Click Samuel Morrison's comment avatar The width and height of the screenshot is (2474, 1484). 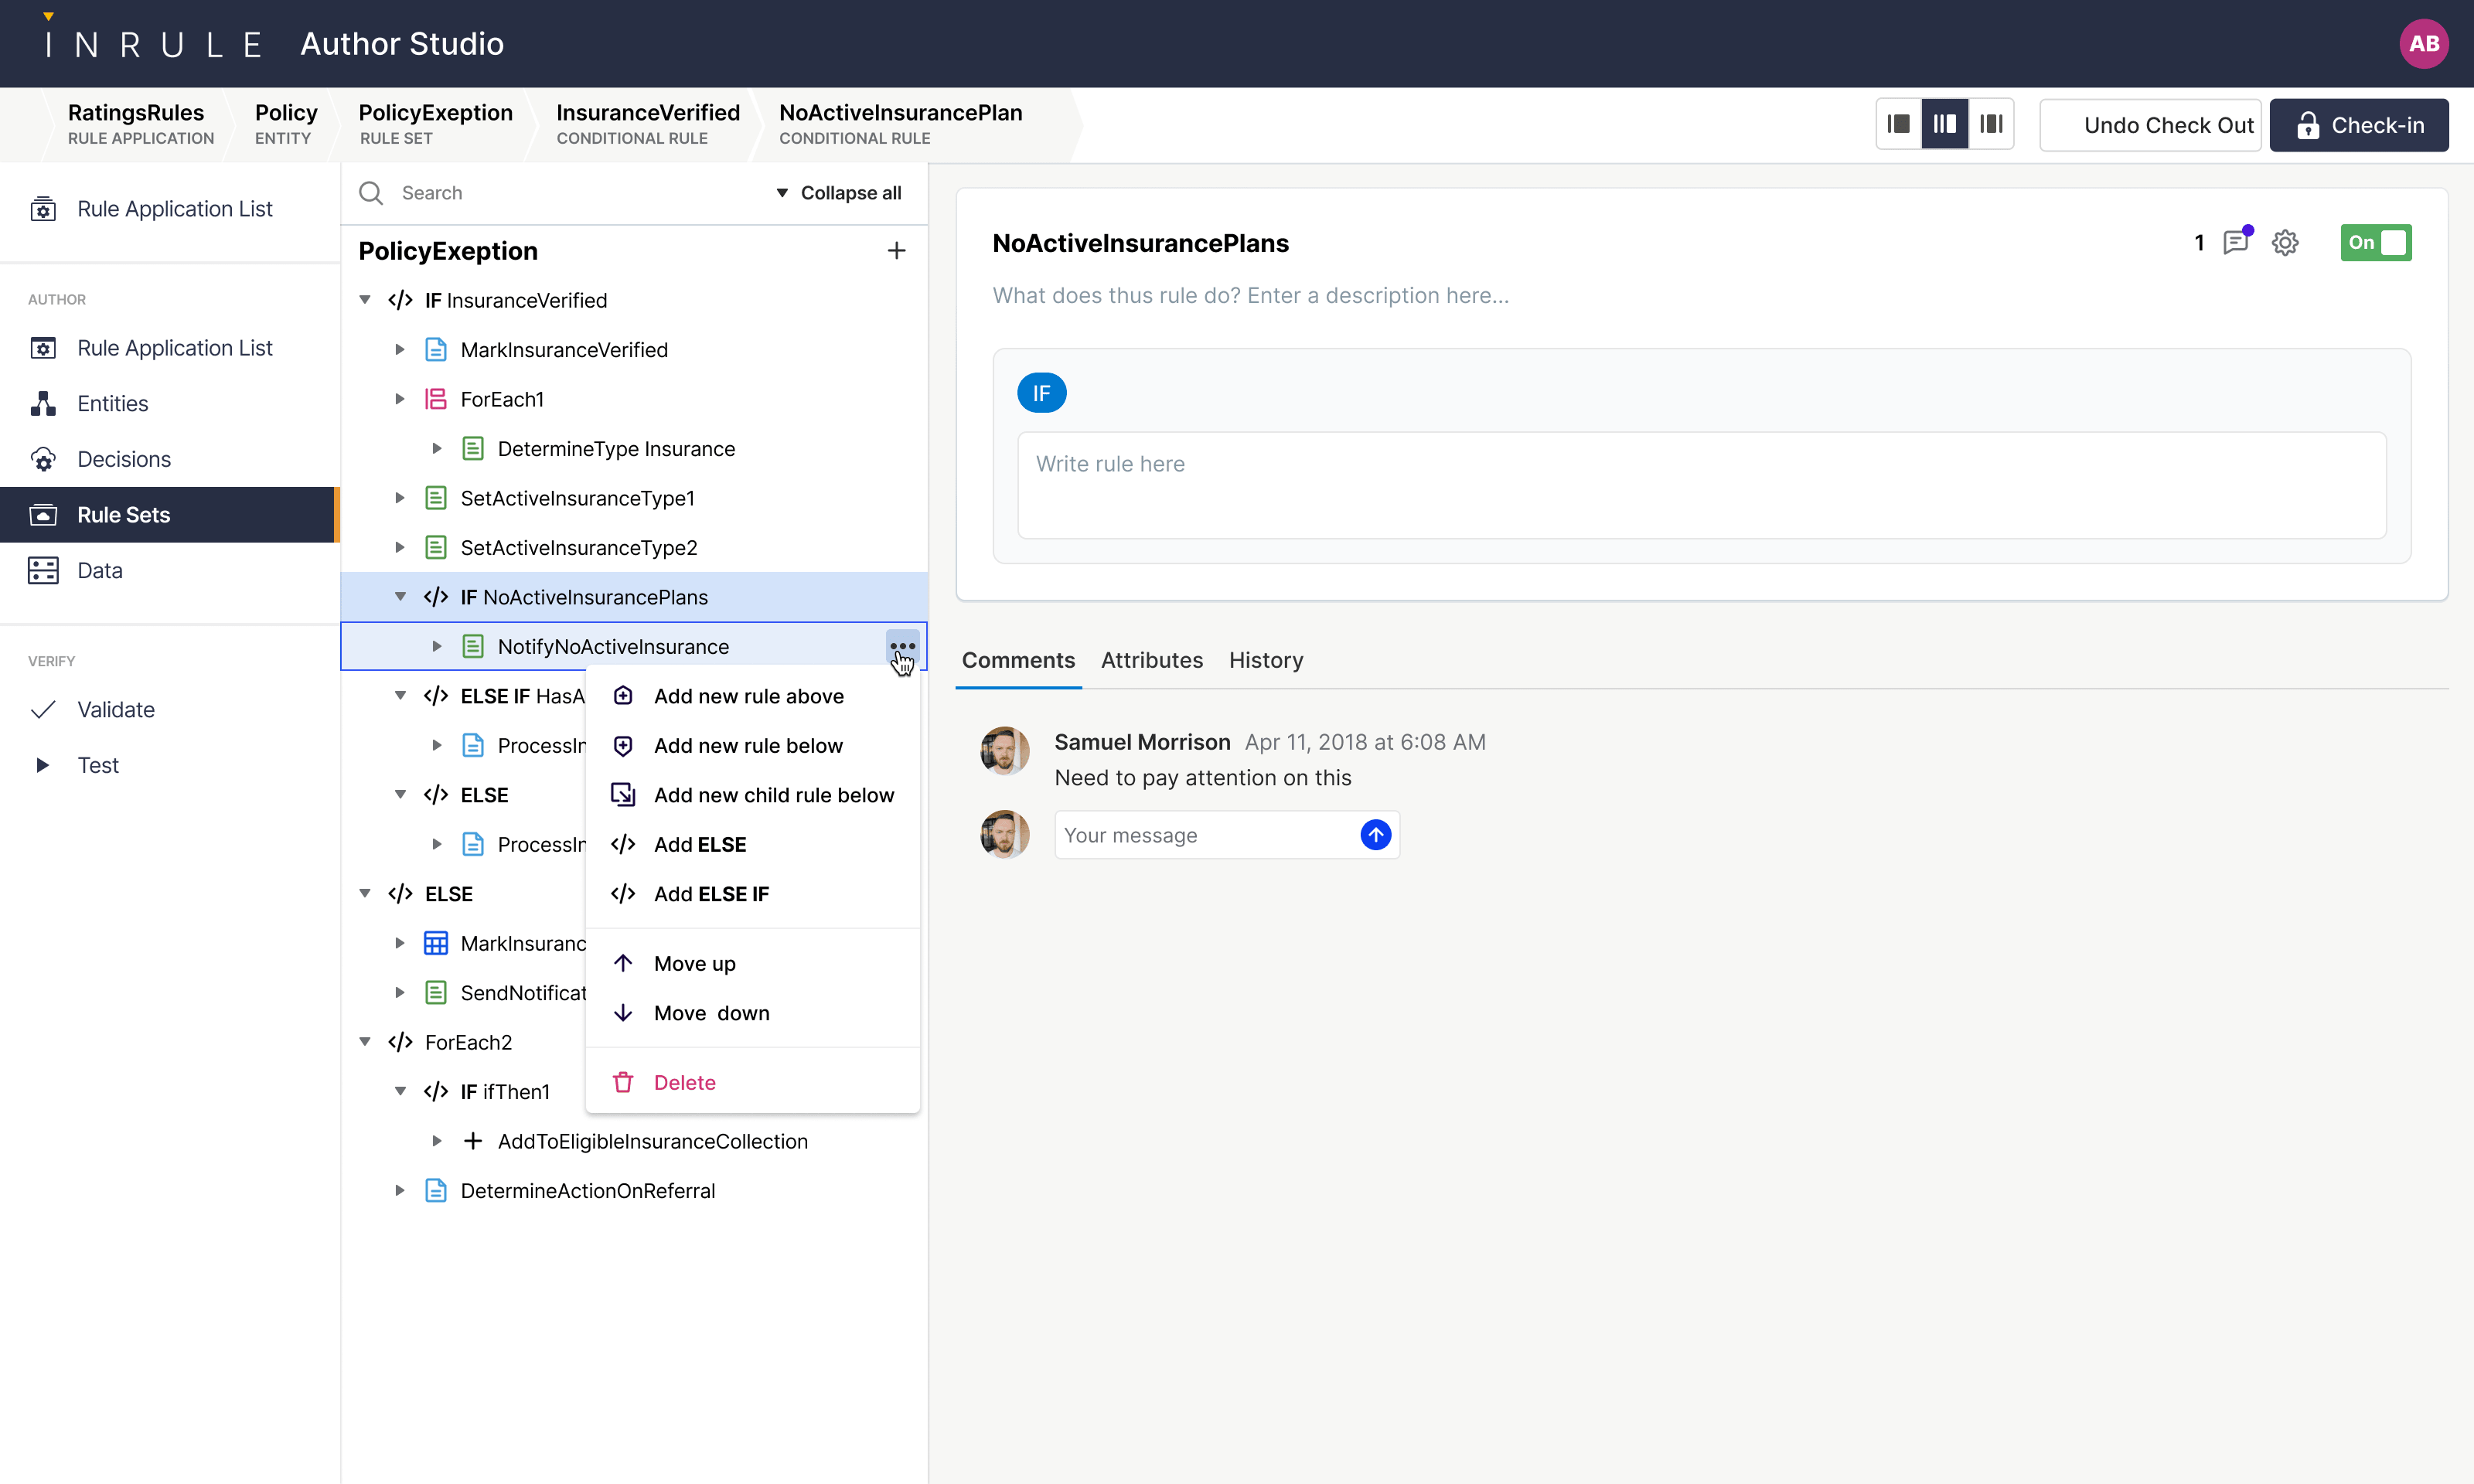[1004, 751]
